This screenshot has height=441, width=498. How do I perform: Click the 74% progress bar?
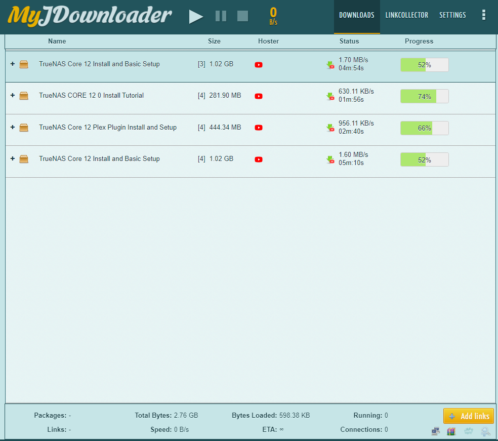[x=424, y=96]
